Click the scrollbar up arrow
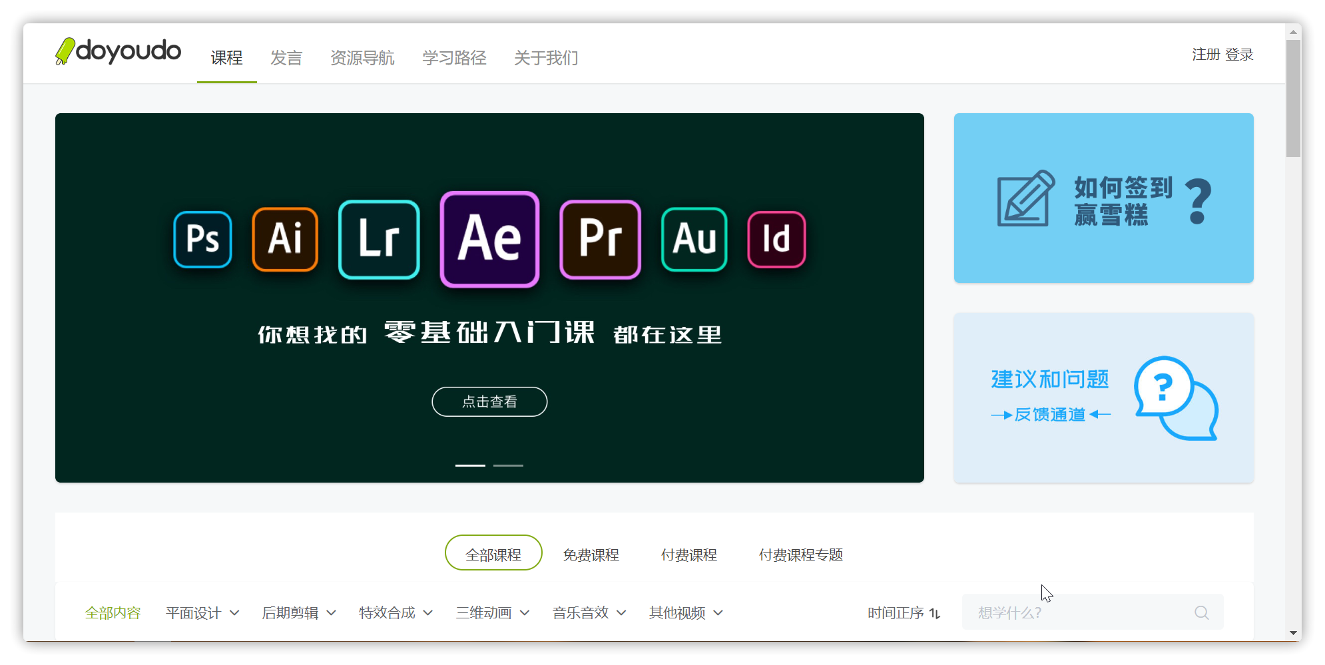 coord(1293,31)
